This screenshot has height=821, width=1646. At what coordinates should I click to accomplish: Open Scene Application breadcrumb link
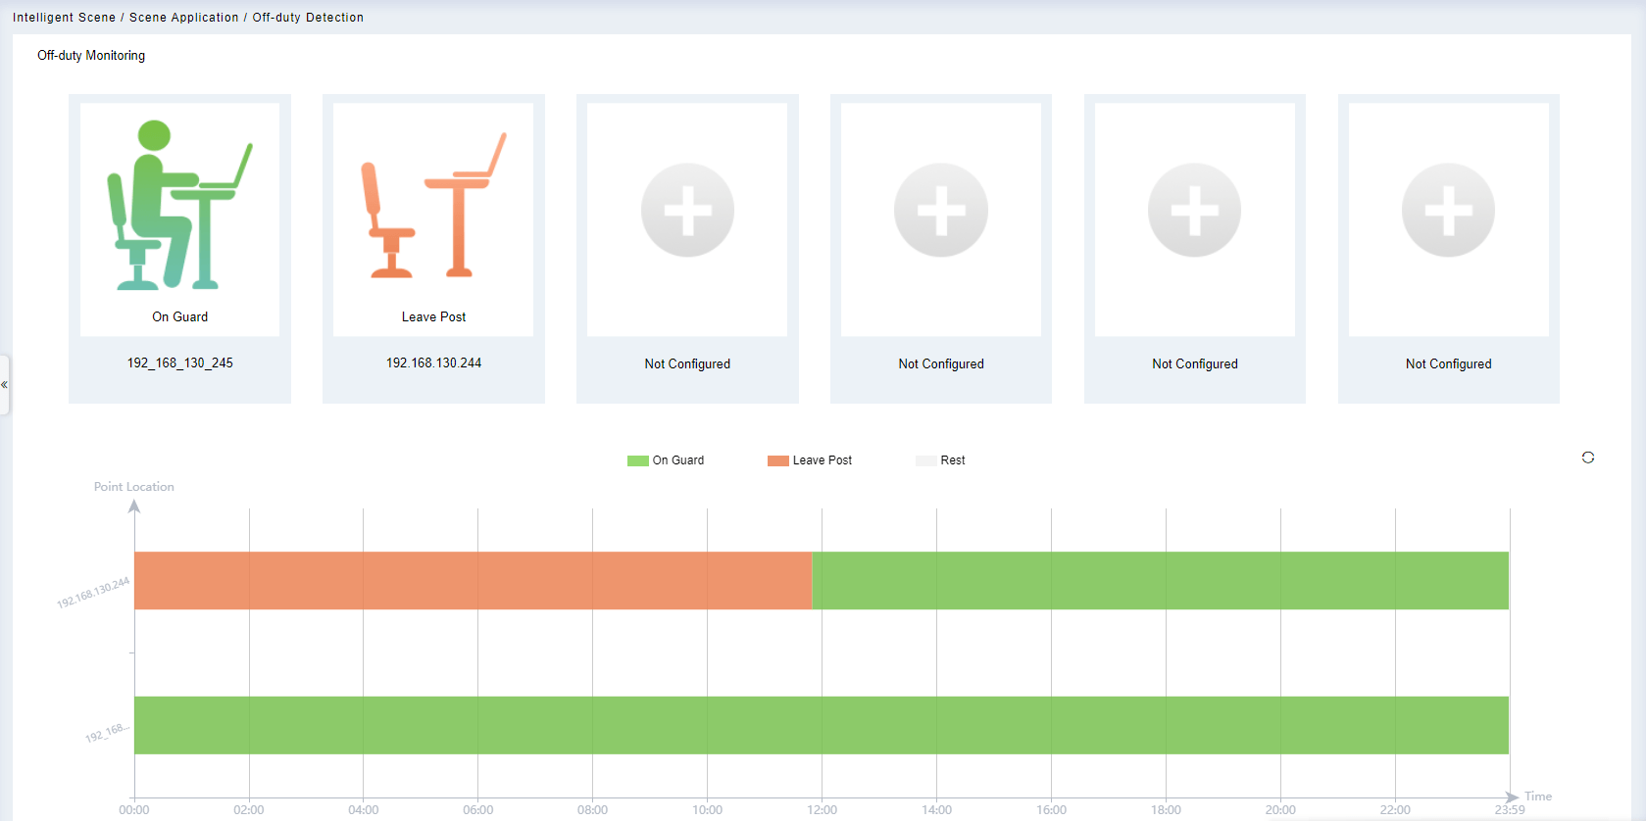(x=183, y=18)
